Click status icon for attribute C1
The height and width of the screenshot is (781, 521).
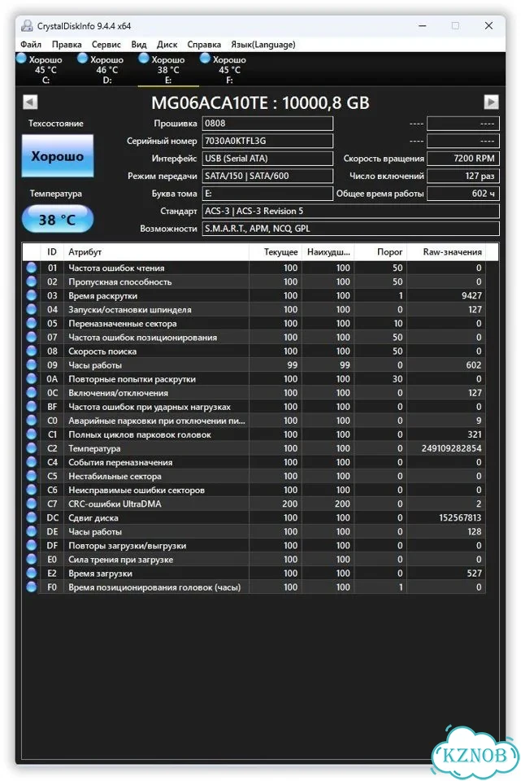pos(32,434)
